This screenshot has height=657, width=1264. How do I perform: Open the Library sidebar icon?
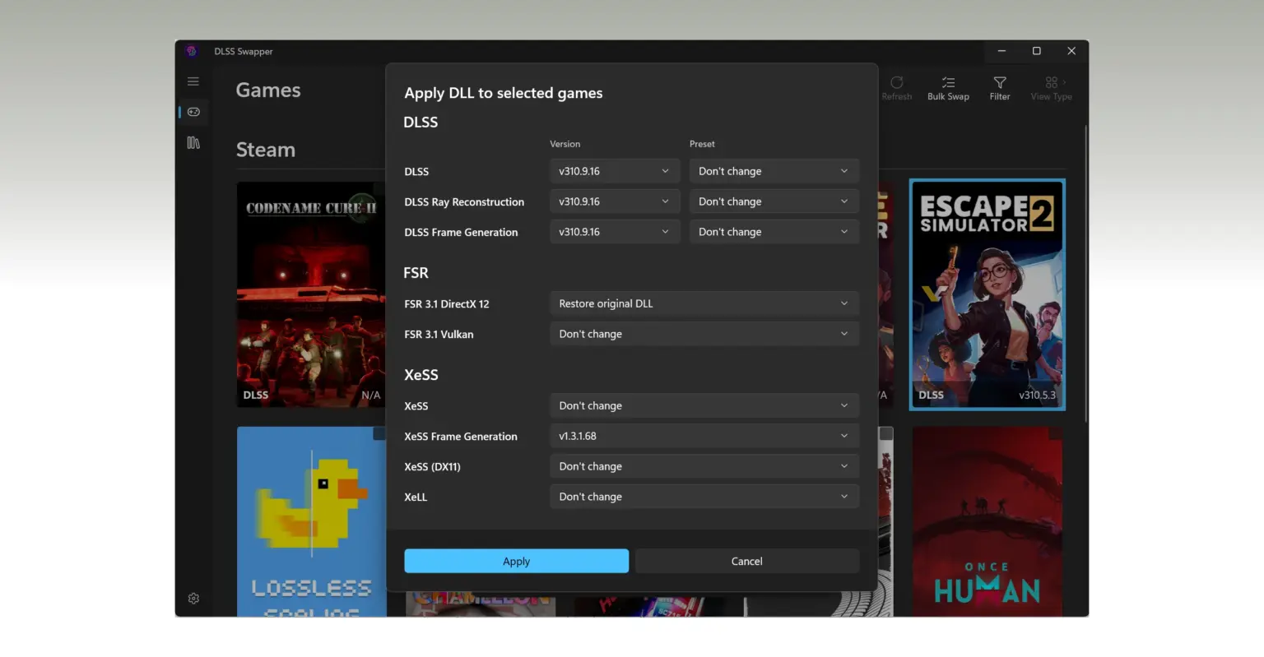click(x=193, y=142)
